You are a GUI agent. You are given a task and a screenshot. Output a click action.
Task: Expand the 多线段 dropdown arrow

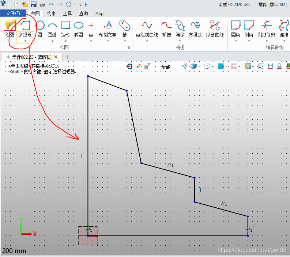tap(25, 41)
